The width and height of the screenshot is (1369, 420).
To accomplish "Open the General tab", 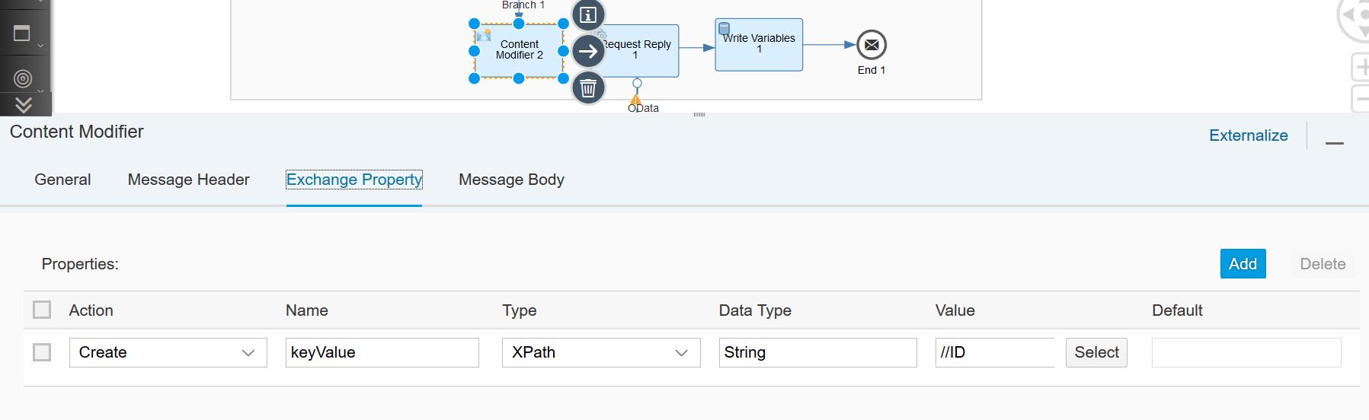I will coord(62,180).
